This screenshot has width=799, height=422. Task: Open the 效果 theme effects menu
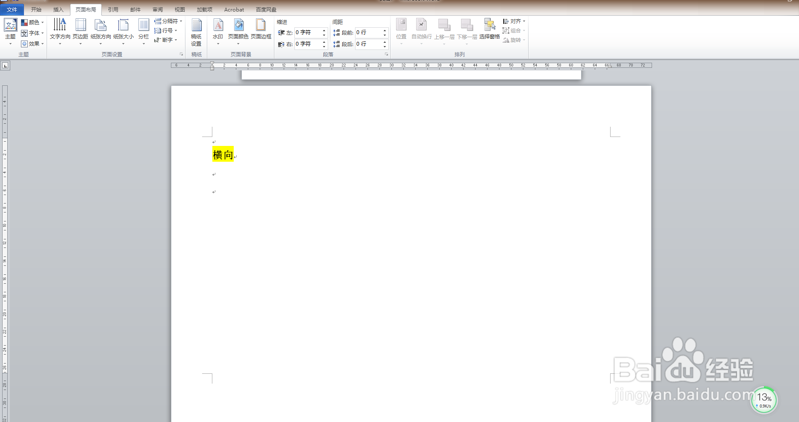pyautogui.click(x=32, y=44)
